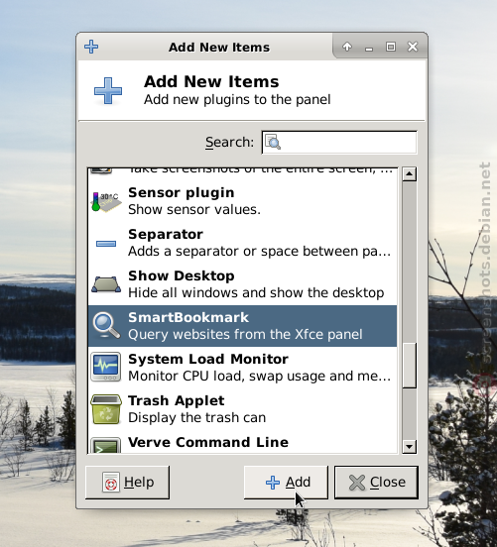Open Help for adding panel items
This screenshot has width=497, height=547.
128,483
